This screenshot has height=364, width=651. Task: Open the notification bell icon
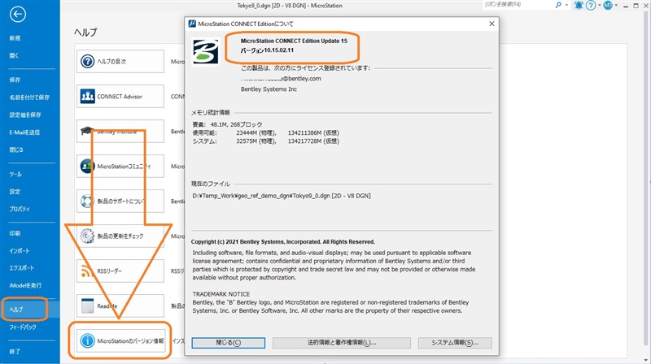(579, 5)
